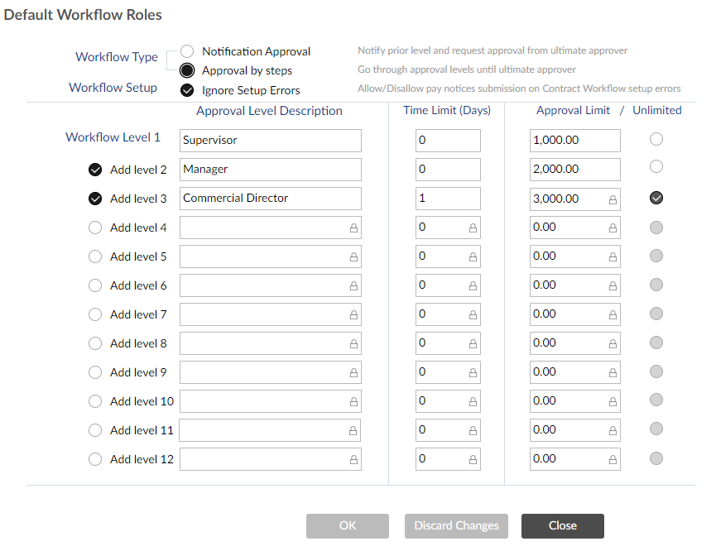This screenshot has width=716, height=551.
Task: Click the lock icon on level 5 time limit field
Action: coord(472,256)
